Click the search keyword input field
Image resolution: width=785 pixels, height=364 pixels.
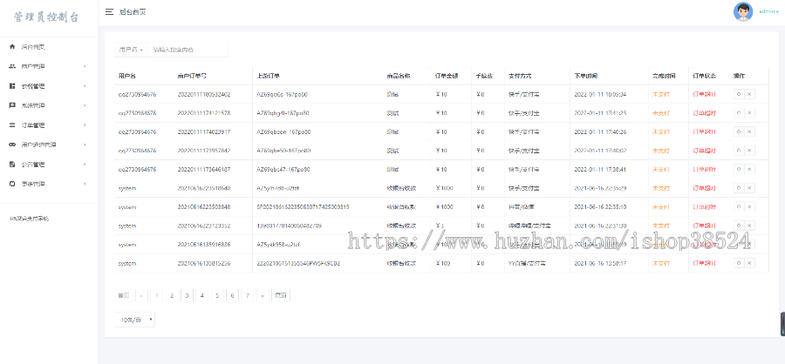point(188,50)
